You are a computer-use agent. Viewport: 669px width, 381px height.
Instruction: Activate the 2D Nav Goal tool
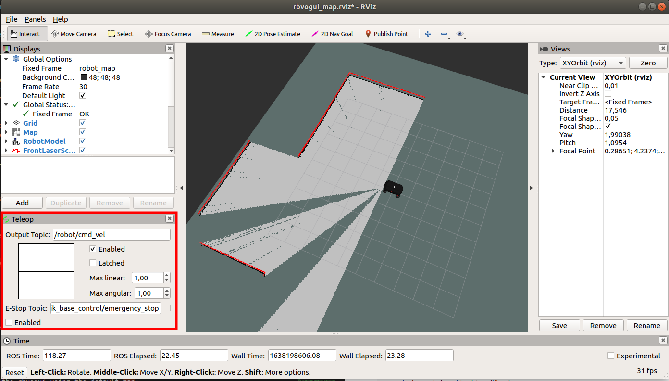(332, 34)
